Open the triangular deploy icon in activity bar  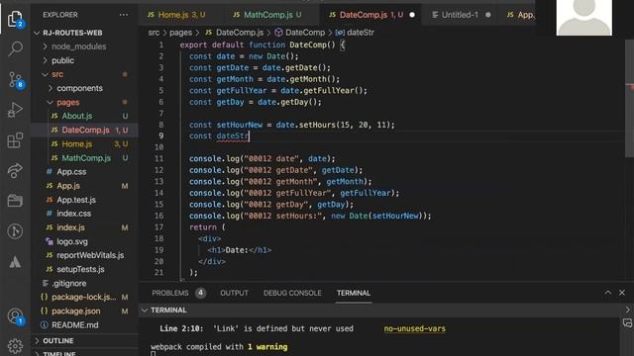point(15,262)
